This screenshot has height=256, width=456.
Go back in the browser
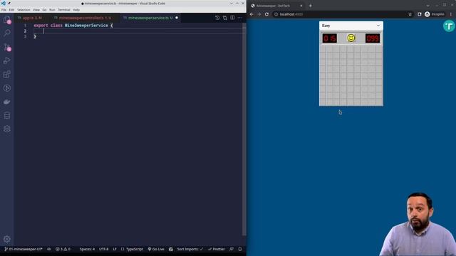pos(252,14)
